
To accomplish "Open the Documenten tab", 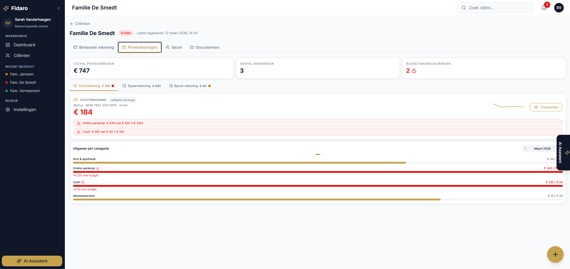I will 204,48.
